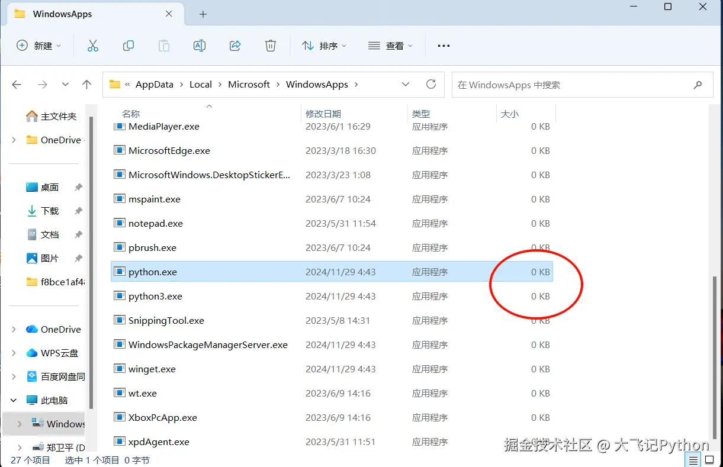The height and width of the screenshot is (467, 723).
Task: Click python3.exe file icon
Action: pos(119,296)
